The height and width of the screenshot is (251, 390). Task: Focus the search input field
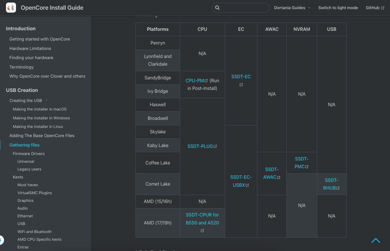[241, 8]
